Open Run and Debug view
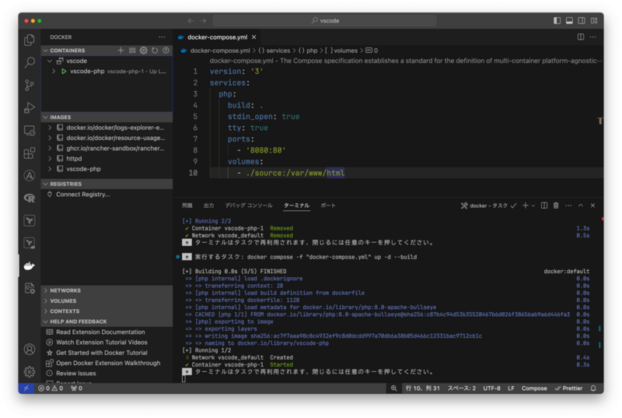The width and height of the screenshot is (622, 418). [30, 107]
